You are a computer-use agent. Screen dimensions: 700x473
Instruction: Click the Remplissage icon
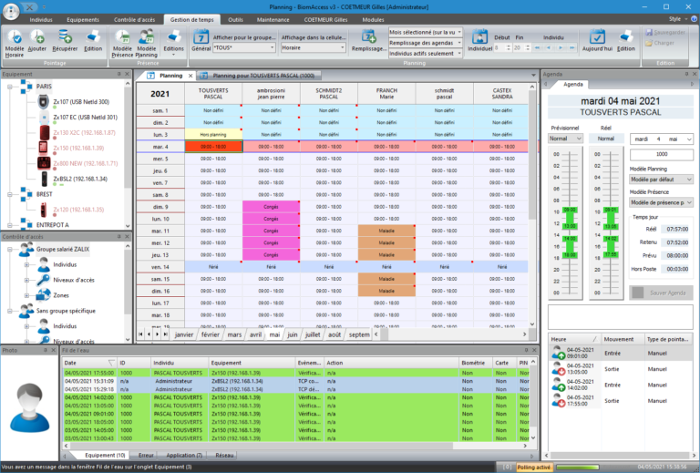tap(369, 41)
